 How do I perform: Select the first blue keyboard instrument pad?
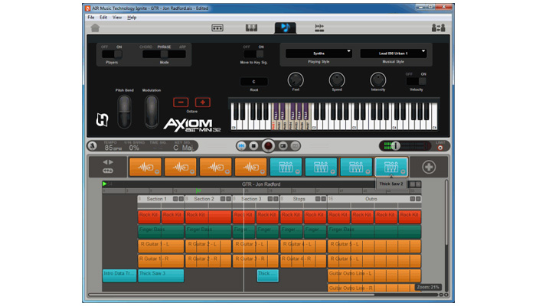[284, 168]
